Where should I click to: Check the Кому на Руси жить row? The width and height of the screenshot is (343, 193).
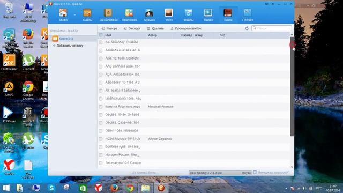point(101,107)
